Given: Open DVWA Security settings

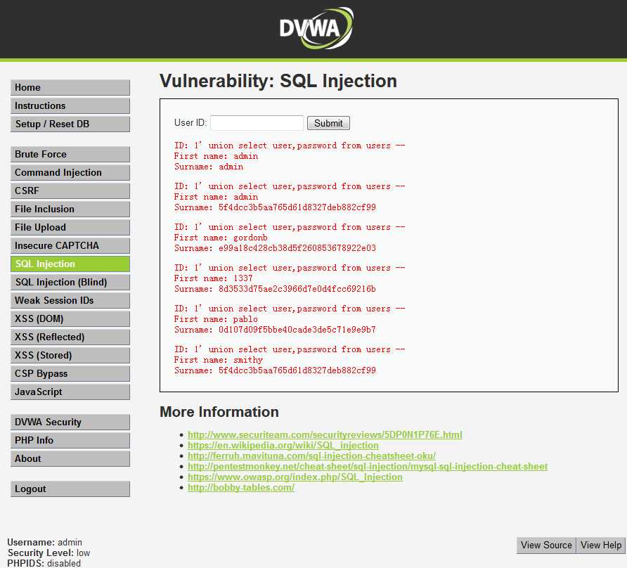Looking at the screenshot, I should click(x=70, y=422).
